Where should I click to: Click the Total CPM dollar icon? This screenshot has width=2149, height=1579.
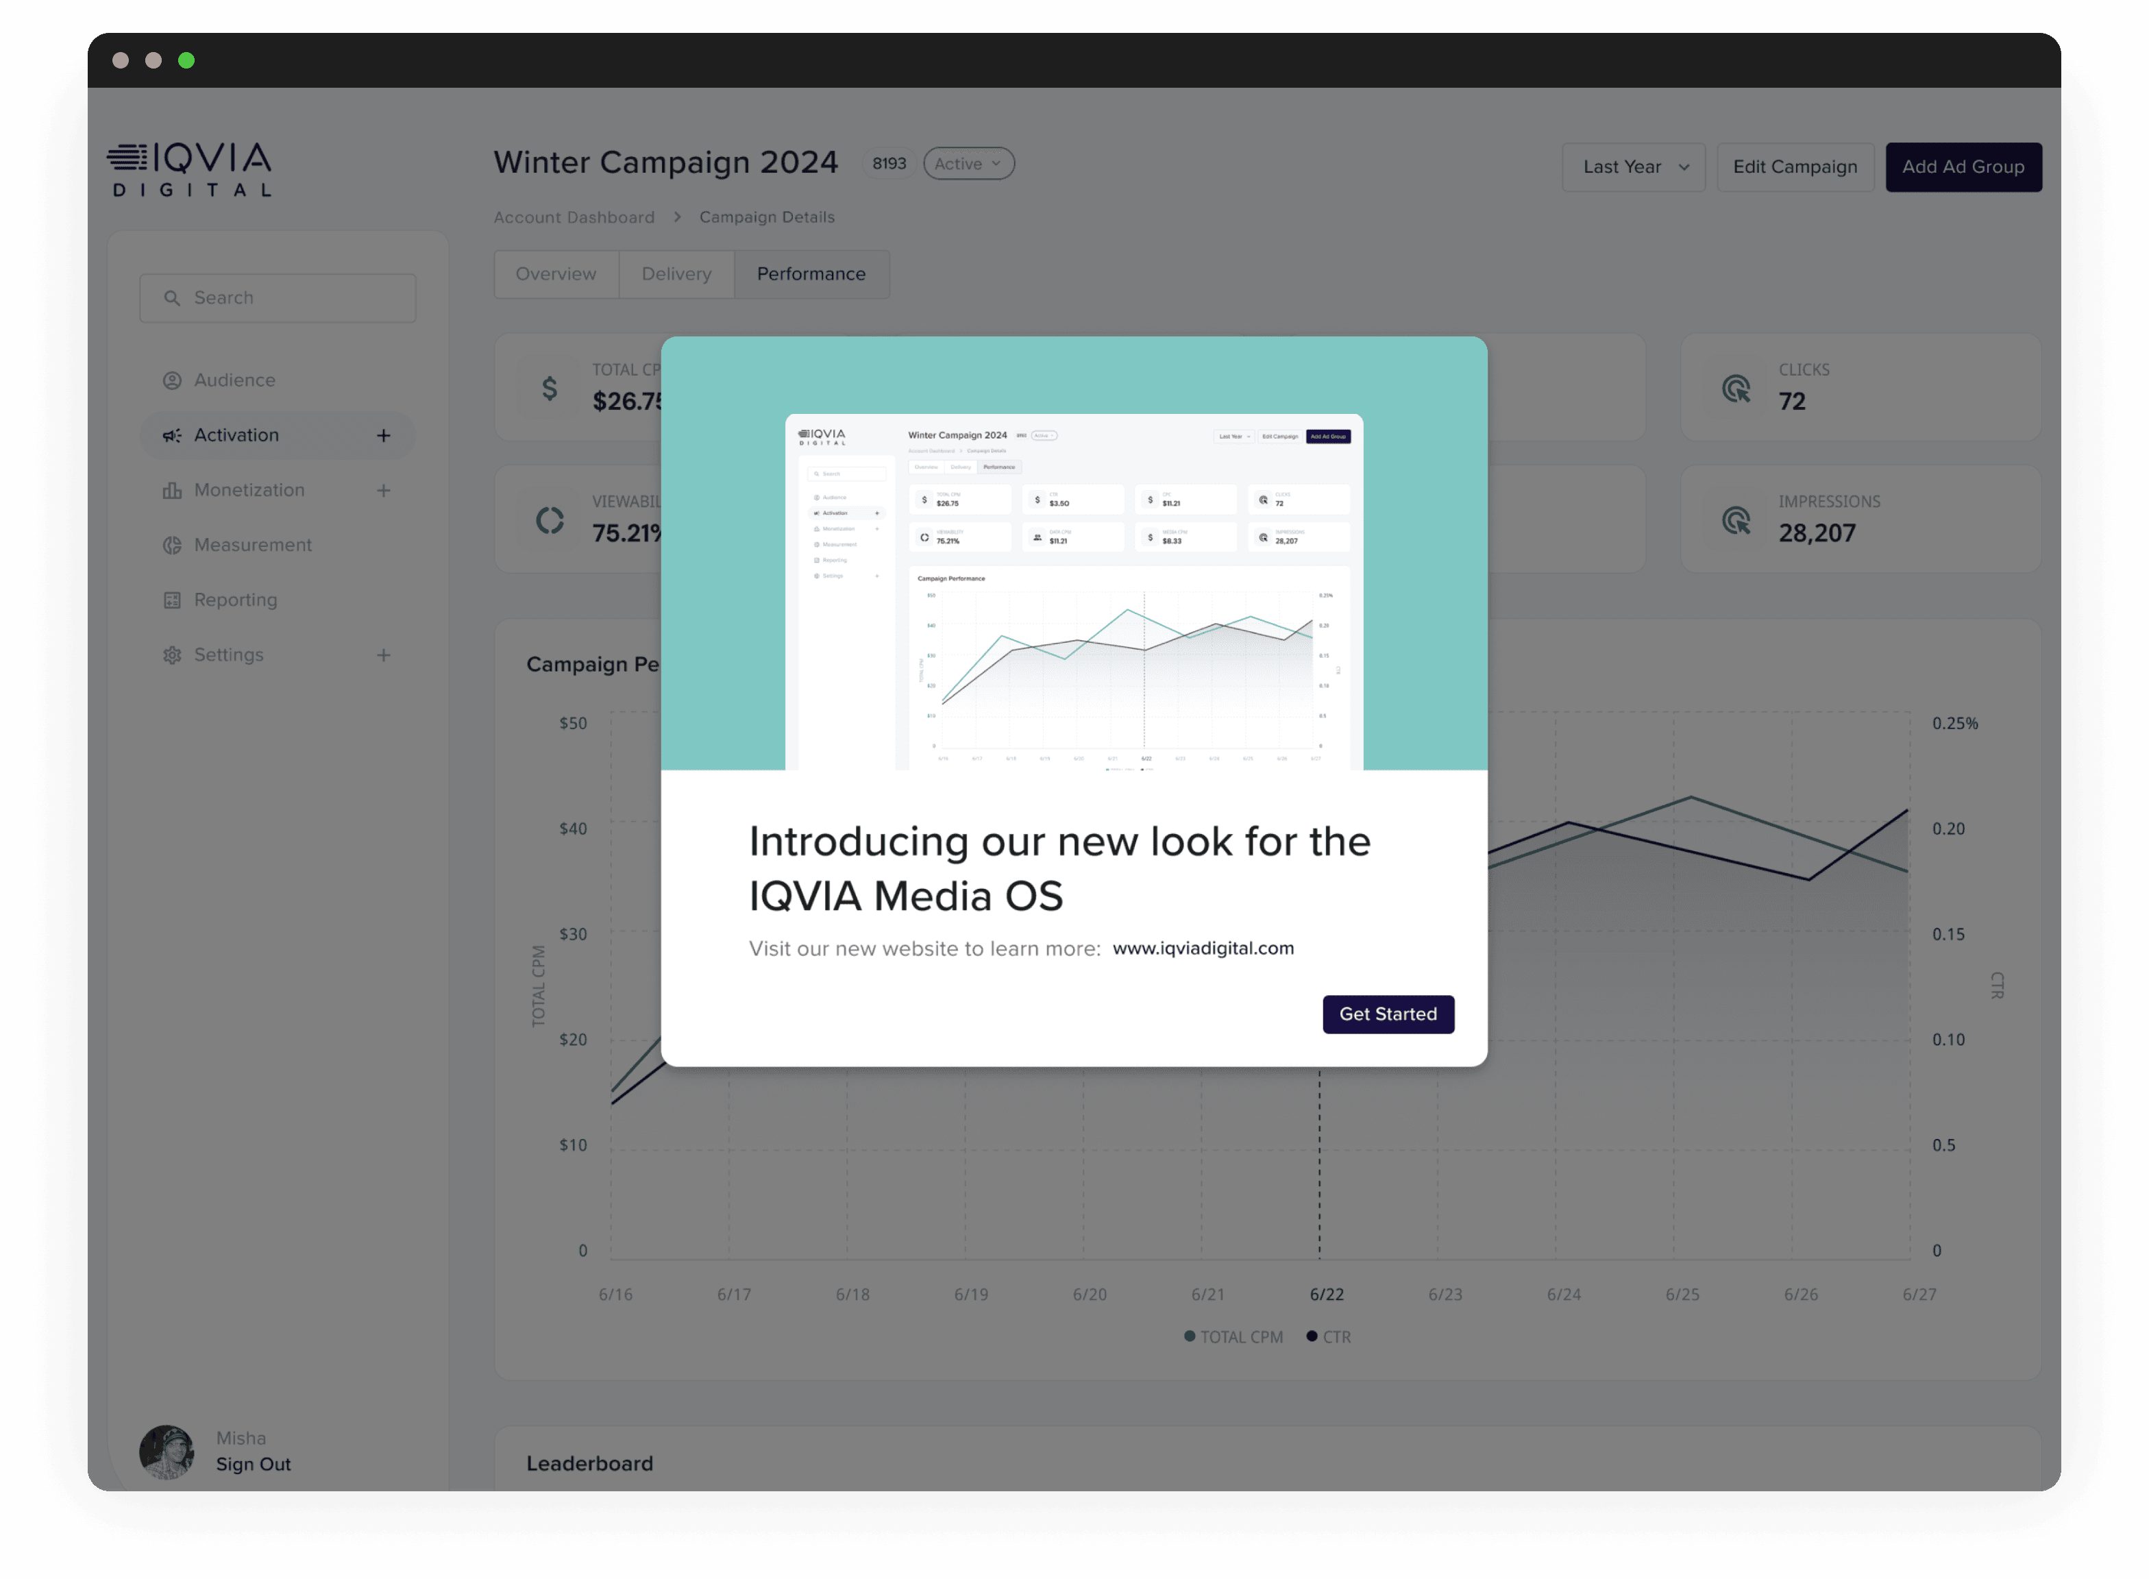point(550,388)
